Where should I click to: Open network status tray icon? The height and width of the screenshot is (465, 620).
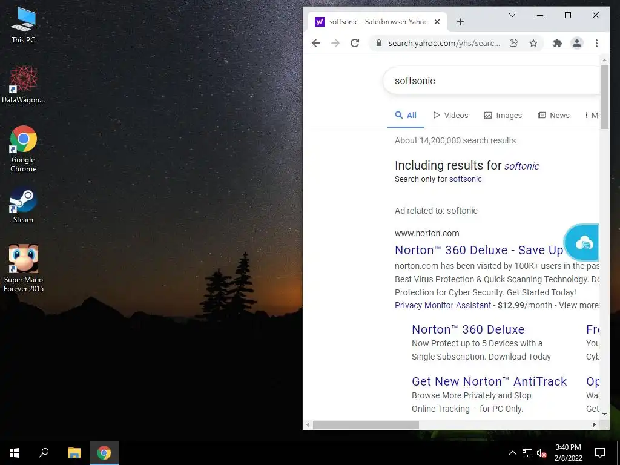point(527,453)
